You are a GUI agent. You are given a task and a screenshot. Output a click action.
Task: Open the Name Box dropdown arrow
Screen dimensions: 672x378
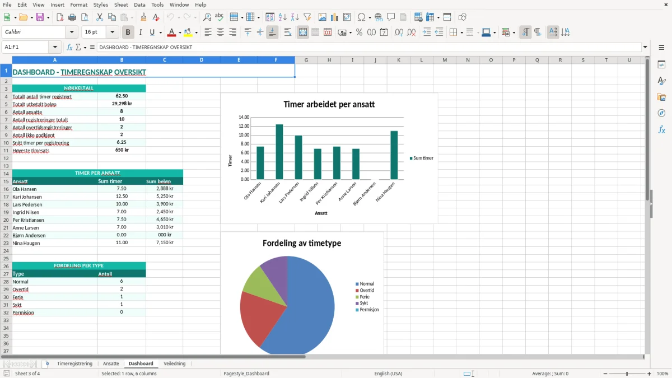click(55, 47)
